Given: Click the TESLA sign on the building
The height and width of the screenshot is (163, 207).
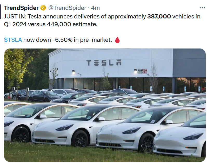Looking at the screenshot, I should (x=104, y=63).
